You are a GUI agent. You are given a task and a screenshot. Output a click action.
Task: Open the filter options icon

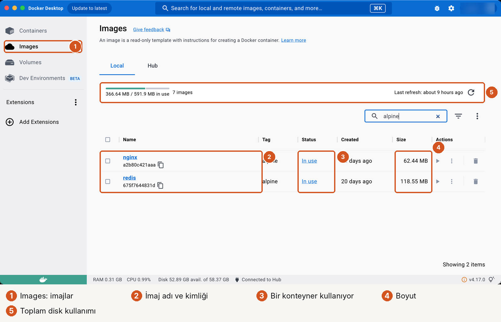[x=458, y=116]
